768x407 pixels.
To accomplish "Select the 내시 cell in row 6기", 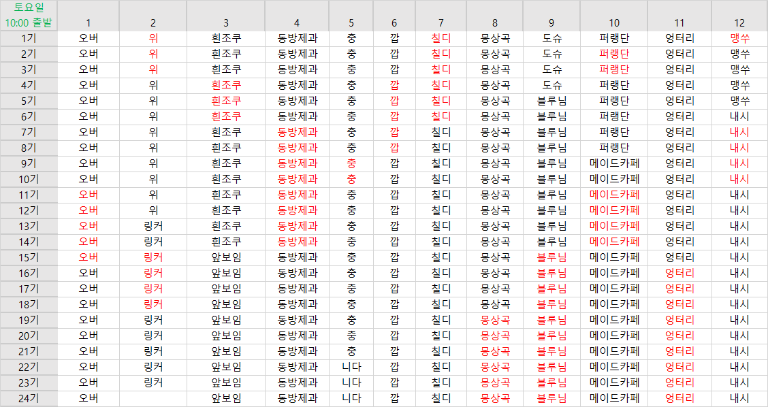I will point(739,116).
